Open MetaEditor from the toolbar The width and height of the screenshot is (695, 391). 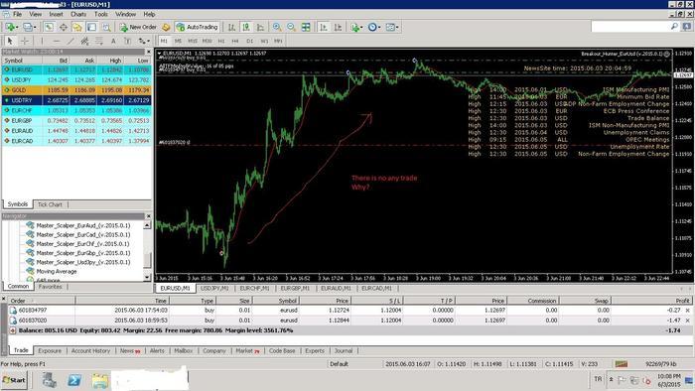[166, 27]
